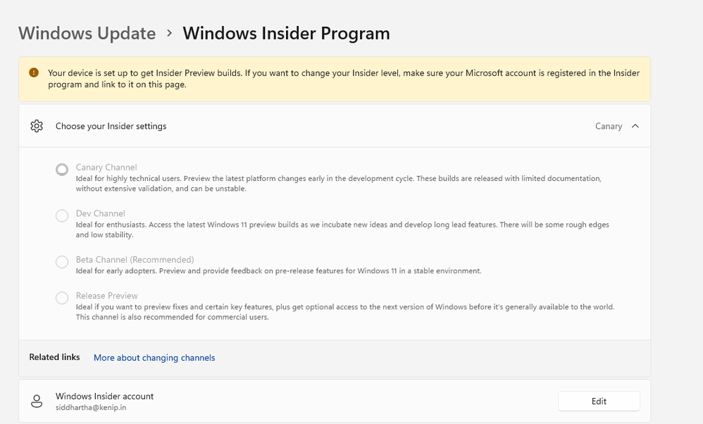Collapse the Insider settings section chevron
The height and width of the screenshot is (424, 703).
635,126
